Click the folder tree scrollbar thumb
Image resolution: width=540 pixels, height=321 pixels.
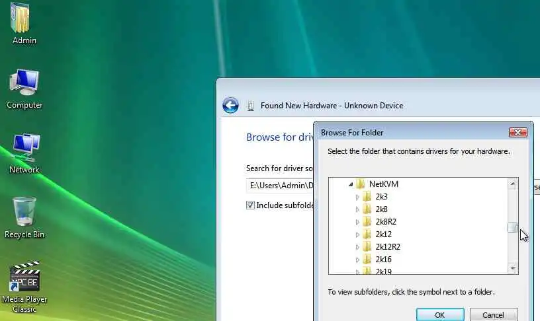[x=513, y=227]
